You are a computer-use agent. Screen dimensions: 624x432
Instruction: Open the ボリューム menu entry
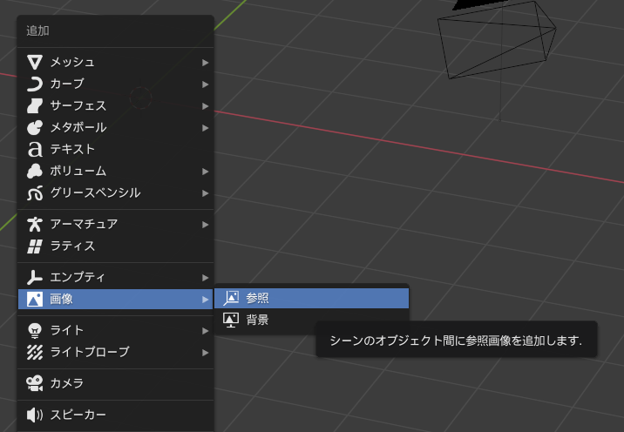(115, 171)
